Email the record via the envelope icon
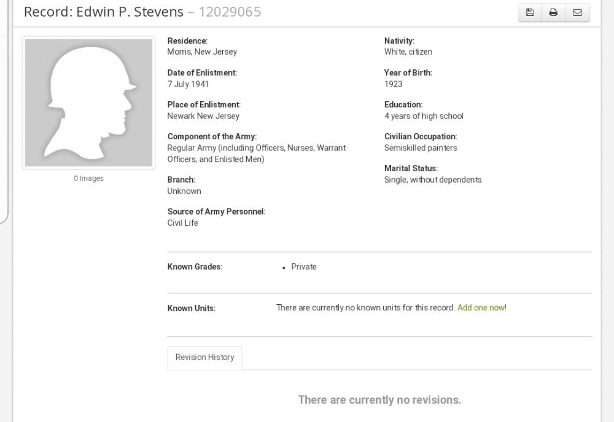Image resolution: width=614 pixels, height=422 pixels. pos(577,12)
